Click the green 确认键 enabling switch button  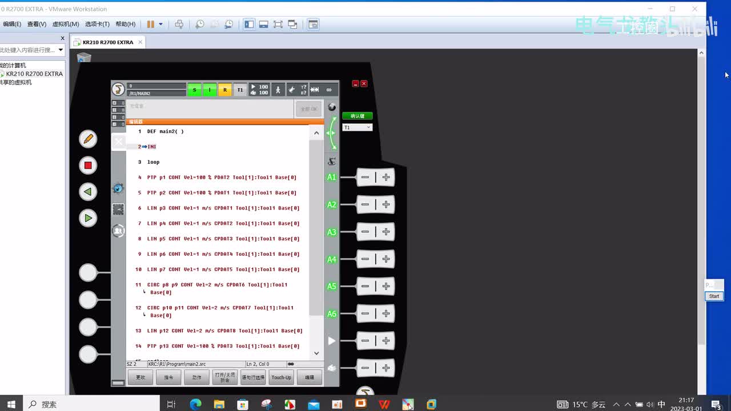click(358, 116)
